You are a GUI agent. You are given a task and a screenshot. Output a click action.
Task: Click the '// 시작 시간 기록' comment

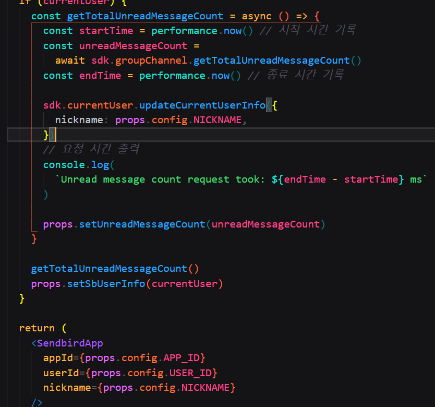click(x=307, y=30)
